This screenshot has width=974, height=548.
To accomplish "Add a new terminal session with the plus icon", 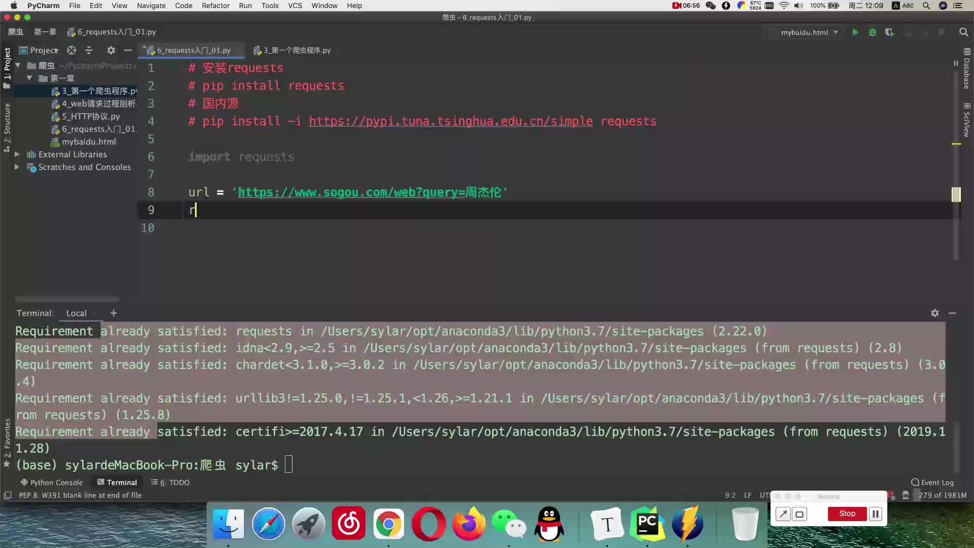I will (114, 313).
